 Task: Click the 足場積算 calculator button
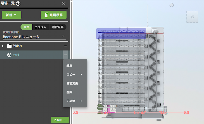[x=54, y=15]
